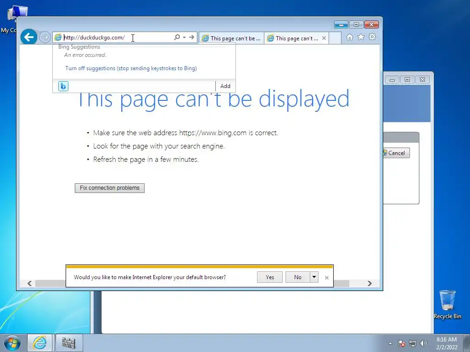Click the right arrow of the horizontal scrollbar
Screen dimensions: 470x352
[369, 283]
